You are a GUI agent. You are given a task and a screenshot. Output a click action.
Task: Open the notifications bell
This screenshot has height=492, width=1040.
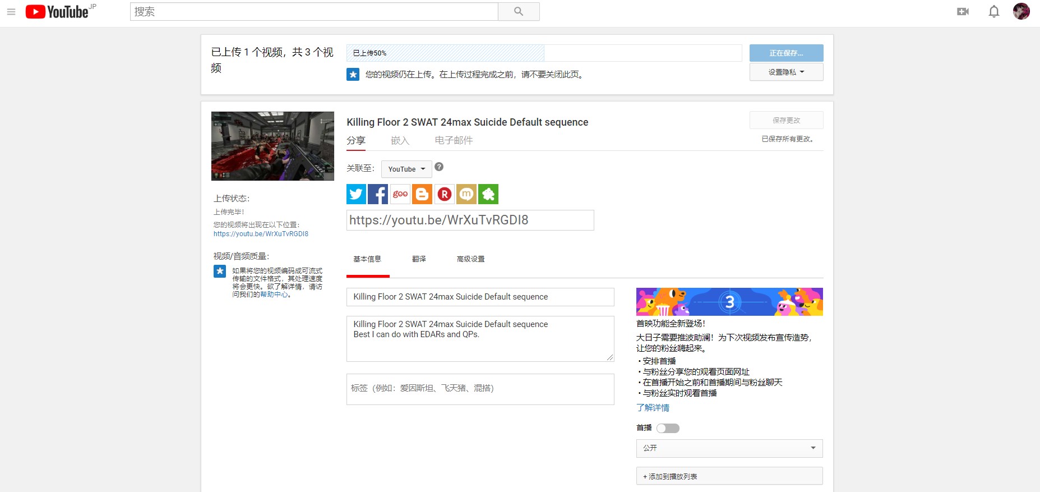click(x=993, y=12)
